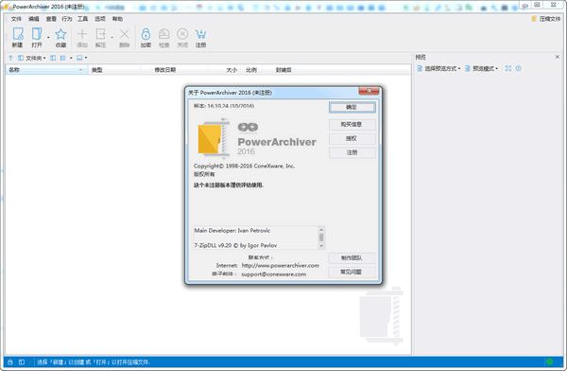Click the credits scrollbar down arrow
This screenshot has height=371, width=567.
[x=321, y=246]
